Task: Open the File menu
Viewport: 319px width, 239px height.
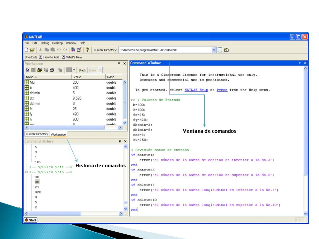Action: pos(27,43)
